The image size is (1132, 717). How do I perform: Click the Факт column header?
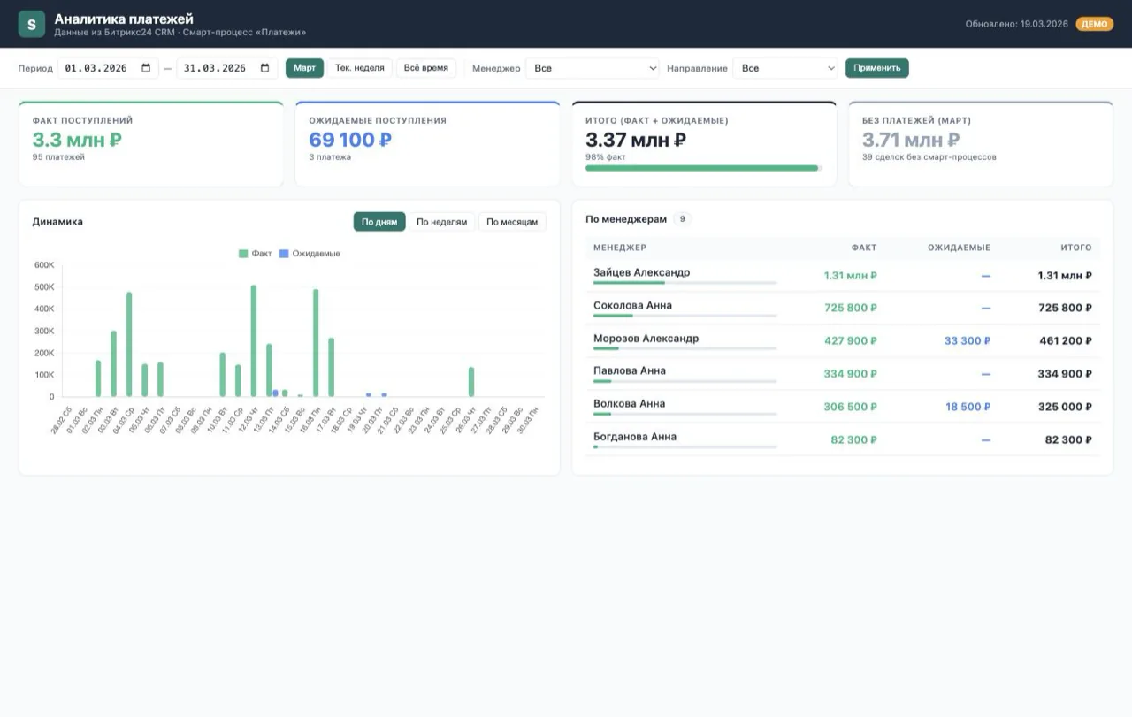[864, 248]
